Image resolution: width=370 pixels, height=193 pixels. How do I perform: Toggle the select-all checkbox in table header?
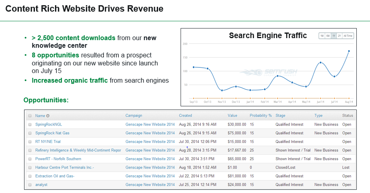tap(30, 116)
